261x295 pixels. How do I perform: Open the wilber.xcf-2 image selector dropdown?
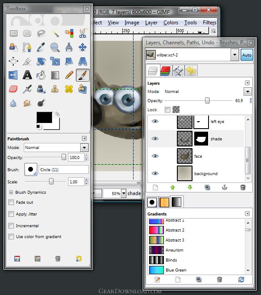[x=235, y=55]
